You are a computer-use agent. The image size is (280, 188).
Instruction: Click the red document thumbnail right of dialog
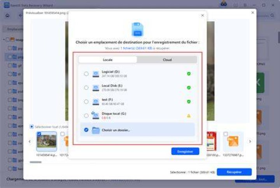click(x=212, y=141)
